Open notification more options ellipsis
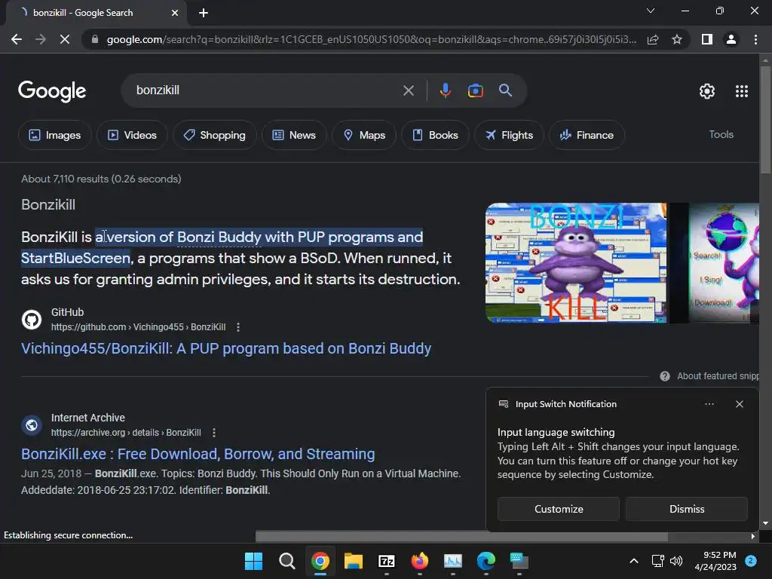The height and width of the screenshot is (579, 772). click(x=709, y=404)
